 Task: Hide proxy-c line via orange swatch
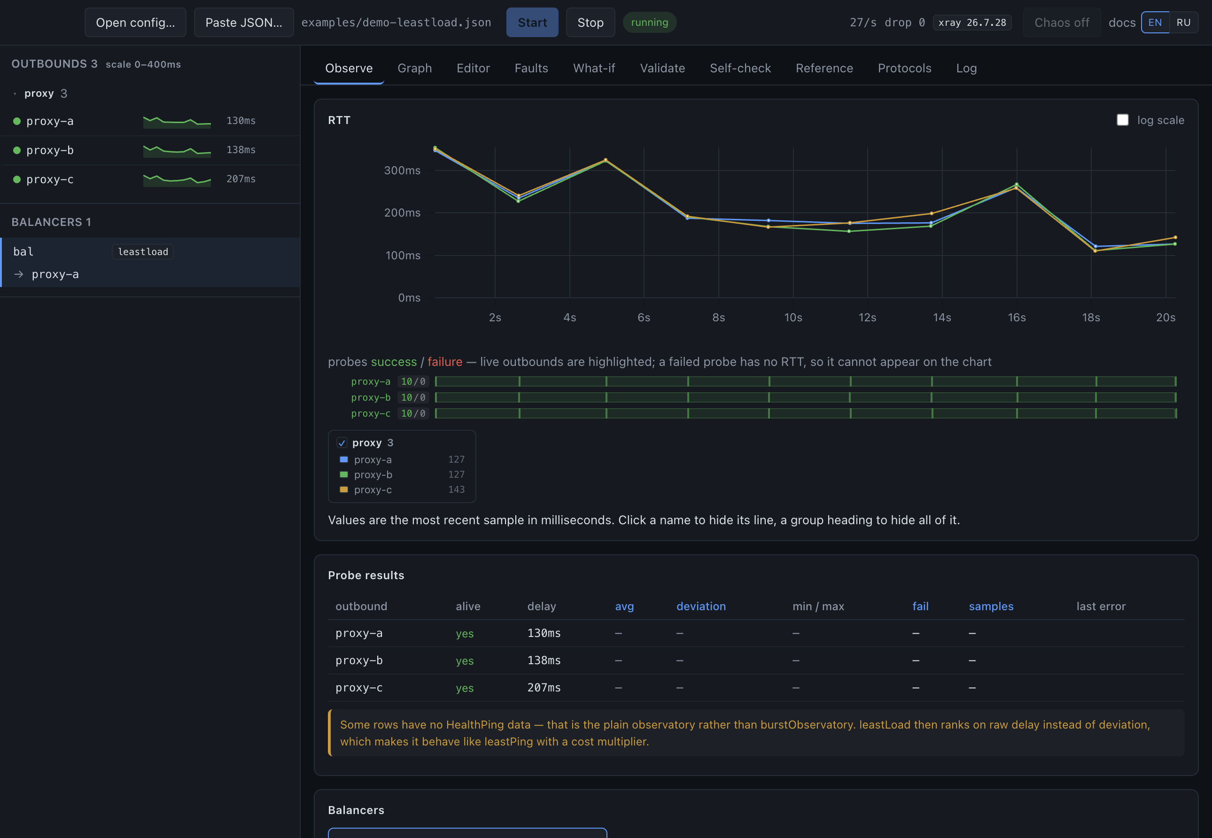343,489
